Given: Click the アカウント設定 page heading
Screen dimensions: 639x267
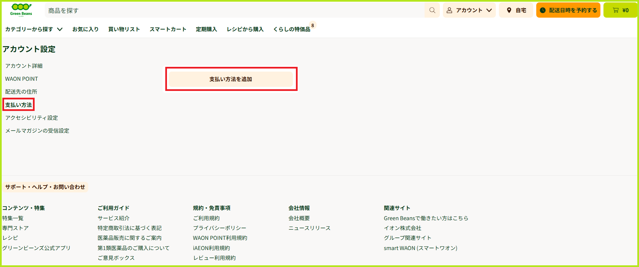Looking at the screenshot, I should pos(29,49).
